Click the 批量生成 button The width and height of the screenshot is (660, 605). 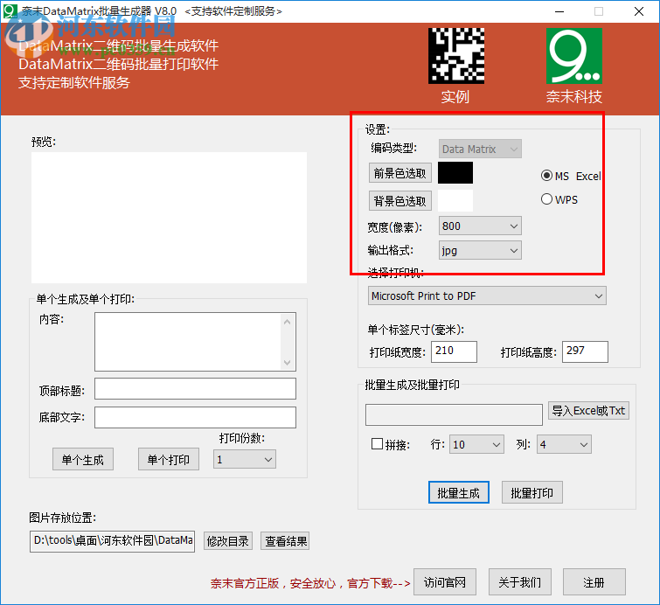click(459, 492)
